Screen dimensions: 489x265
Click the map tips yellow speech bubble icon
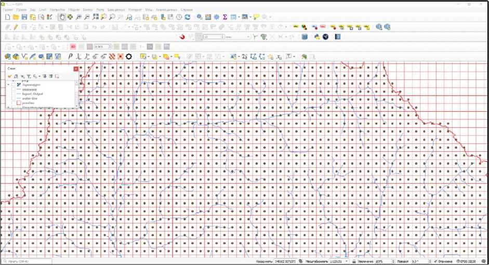click(256, 17)
